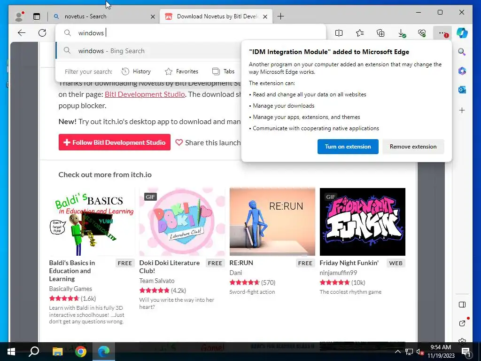
Task: Add a sidebar app with plus icon
Action: tap(462, 110)
